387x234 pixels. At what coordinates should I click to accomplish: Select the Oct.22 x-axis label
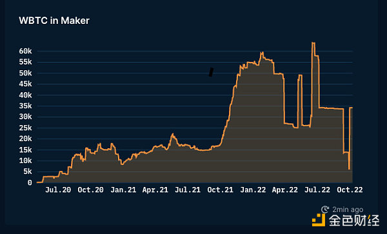tap(350, 190)
